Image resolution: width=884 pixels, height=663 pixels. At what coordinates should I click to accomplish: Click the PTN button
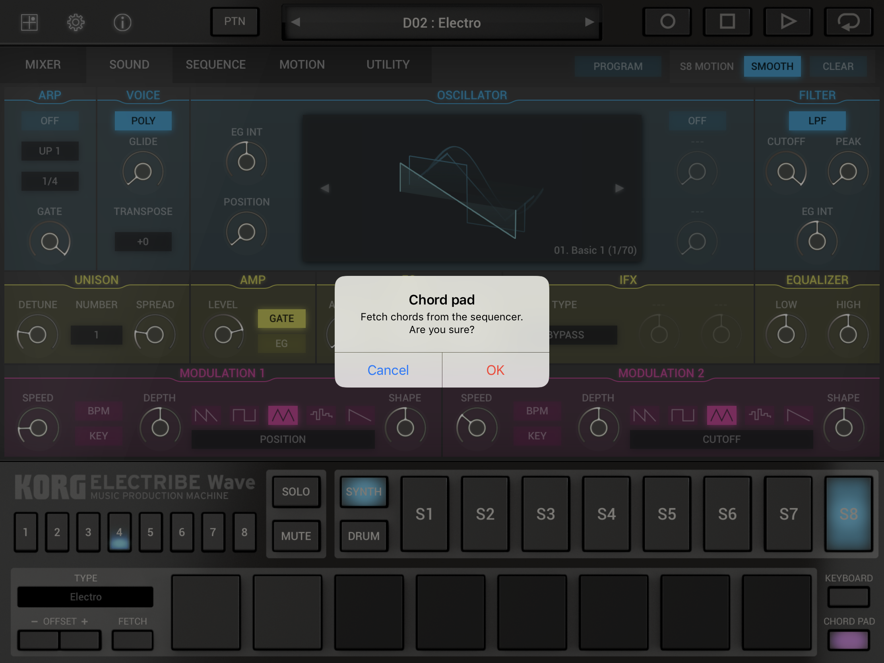point(235,21)
